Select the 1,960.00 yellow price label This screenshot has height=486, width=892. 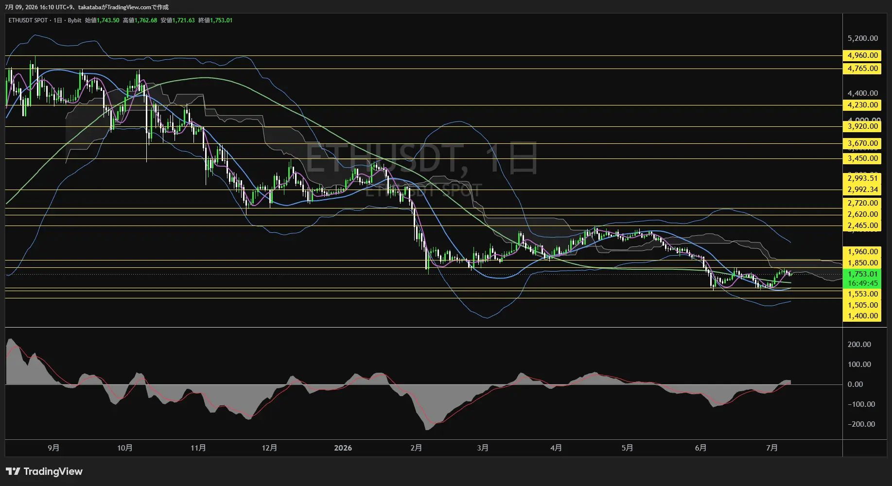tap(862, 252)
